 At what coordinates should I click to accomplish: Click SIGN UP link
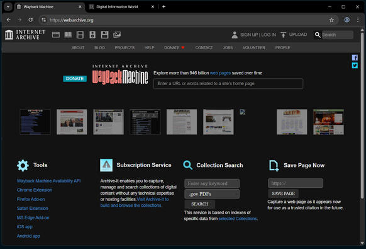[x=249, y=35]
